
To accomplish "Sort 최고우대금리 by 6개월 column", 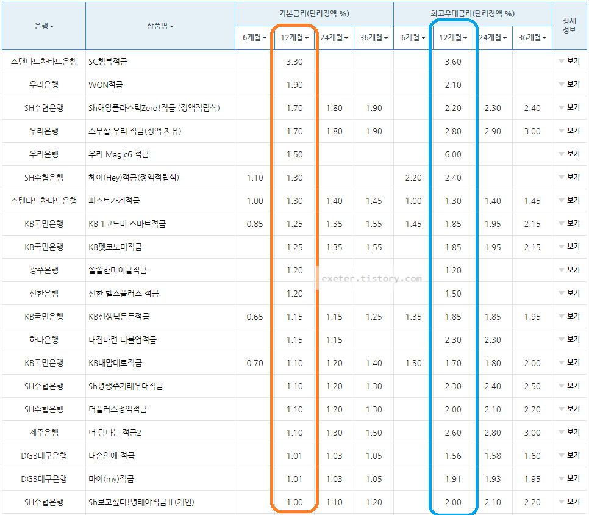I will coord(413,38).
